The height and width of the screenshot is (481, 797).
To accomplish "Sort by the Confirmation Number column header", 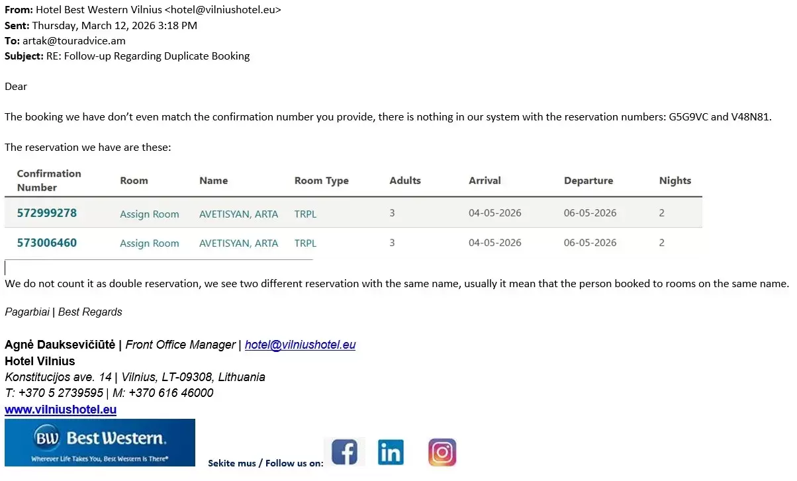I will pyautogui.click(x=49, y=181).
